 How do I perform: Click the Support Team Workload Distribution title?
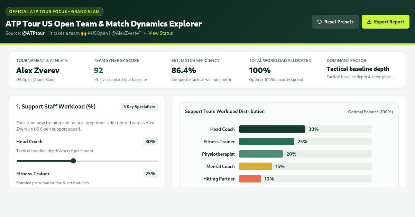pos(225,112)
